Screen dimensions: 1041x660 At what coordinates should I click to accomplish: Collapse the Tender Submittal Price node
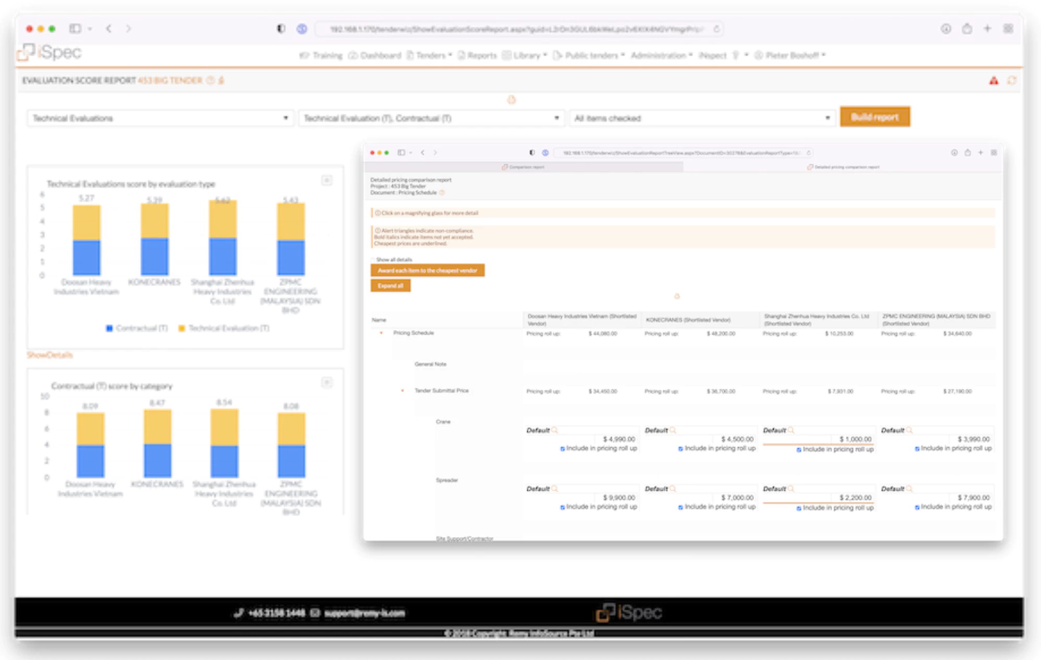pyautogui.click(x=402, y=390)
